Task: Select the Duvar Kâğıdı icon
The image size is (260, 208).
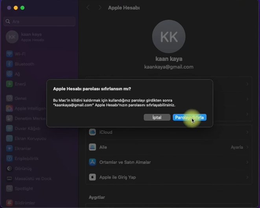Action: pos(9,128)
